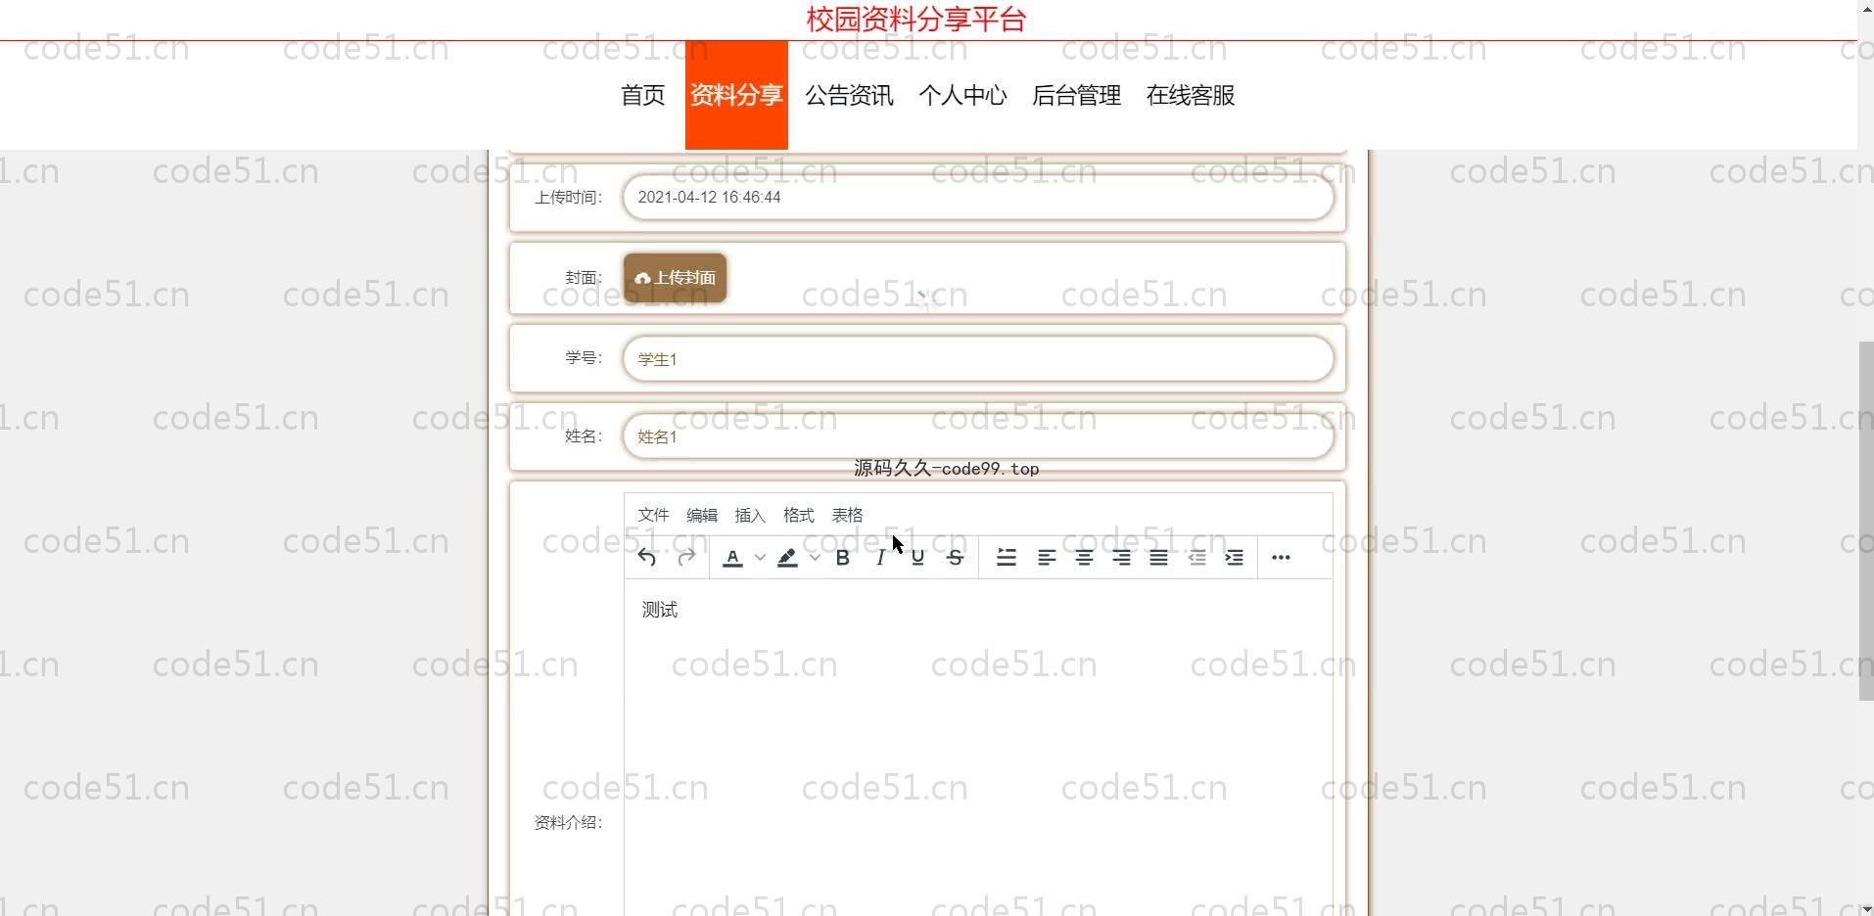Open 后台管理 link

point(1076,95)
